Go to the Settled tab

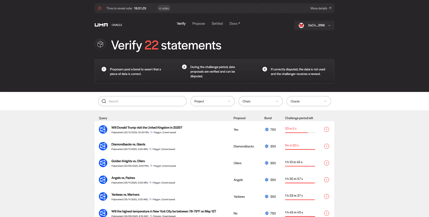217,24
